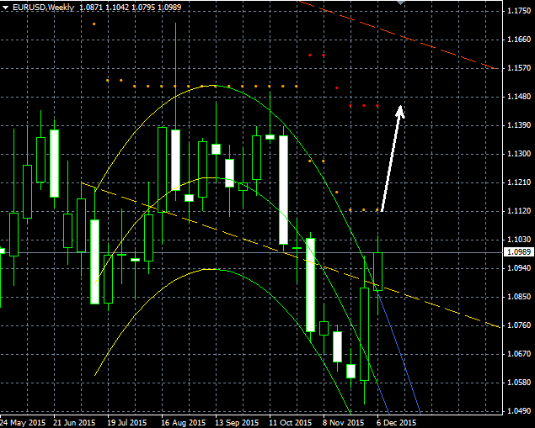The height and width of the screenshot is (428, 535).
Task: Click the 13 Sep 2015 date label
Action: pyautogui.click(x=237, y=423)
